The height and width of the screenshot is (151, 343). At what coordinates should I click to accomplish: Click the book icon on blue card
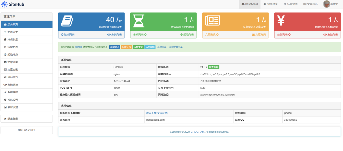[x=67, y=21]
